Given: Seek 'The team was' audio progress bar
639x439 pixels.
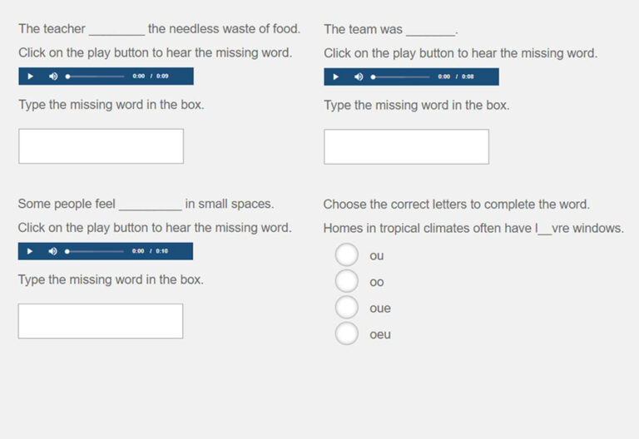Looking at the screenshot, I should [x=400, y=76].
